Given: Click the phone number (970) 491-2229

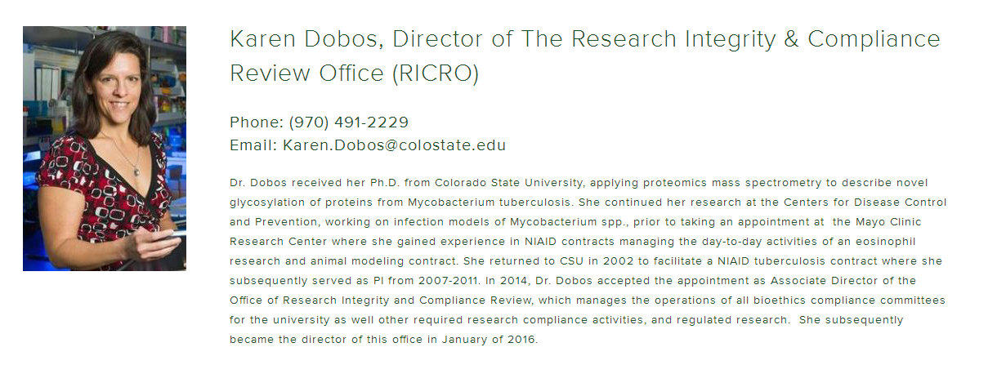Looking at the screenshot, I should 348,122.
